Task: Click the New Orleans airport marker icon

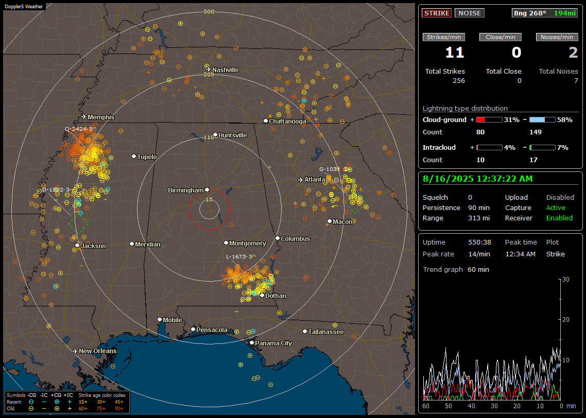Action: [75, 351]
